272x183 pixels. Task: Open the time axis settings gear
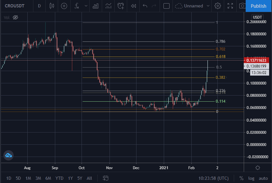pyautogui.click(x=258, y=168)
